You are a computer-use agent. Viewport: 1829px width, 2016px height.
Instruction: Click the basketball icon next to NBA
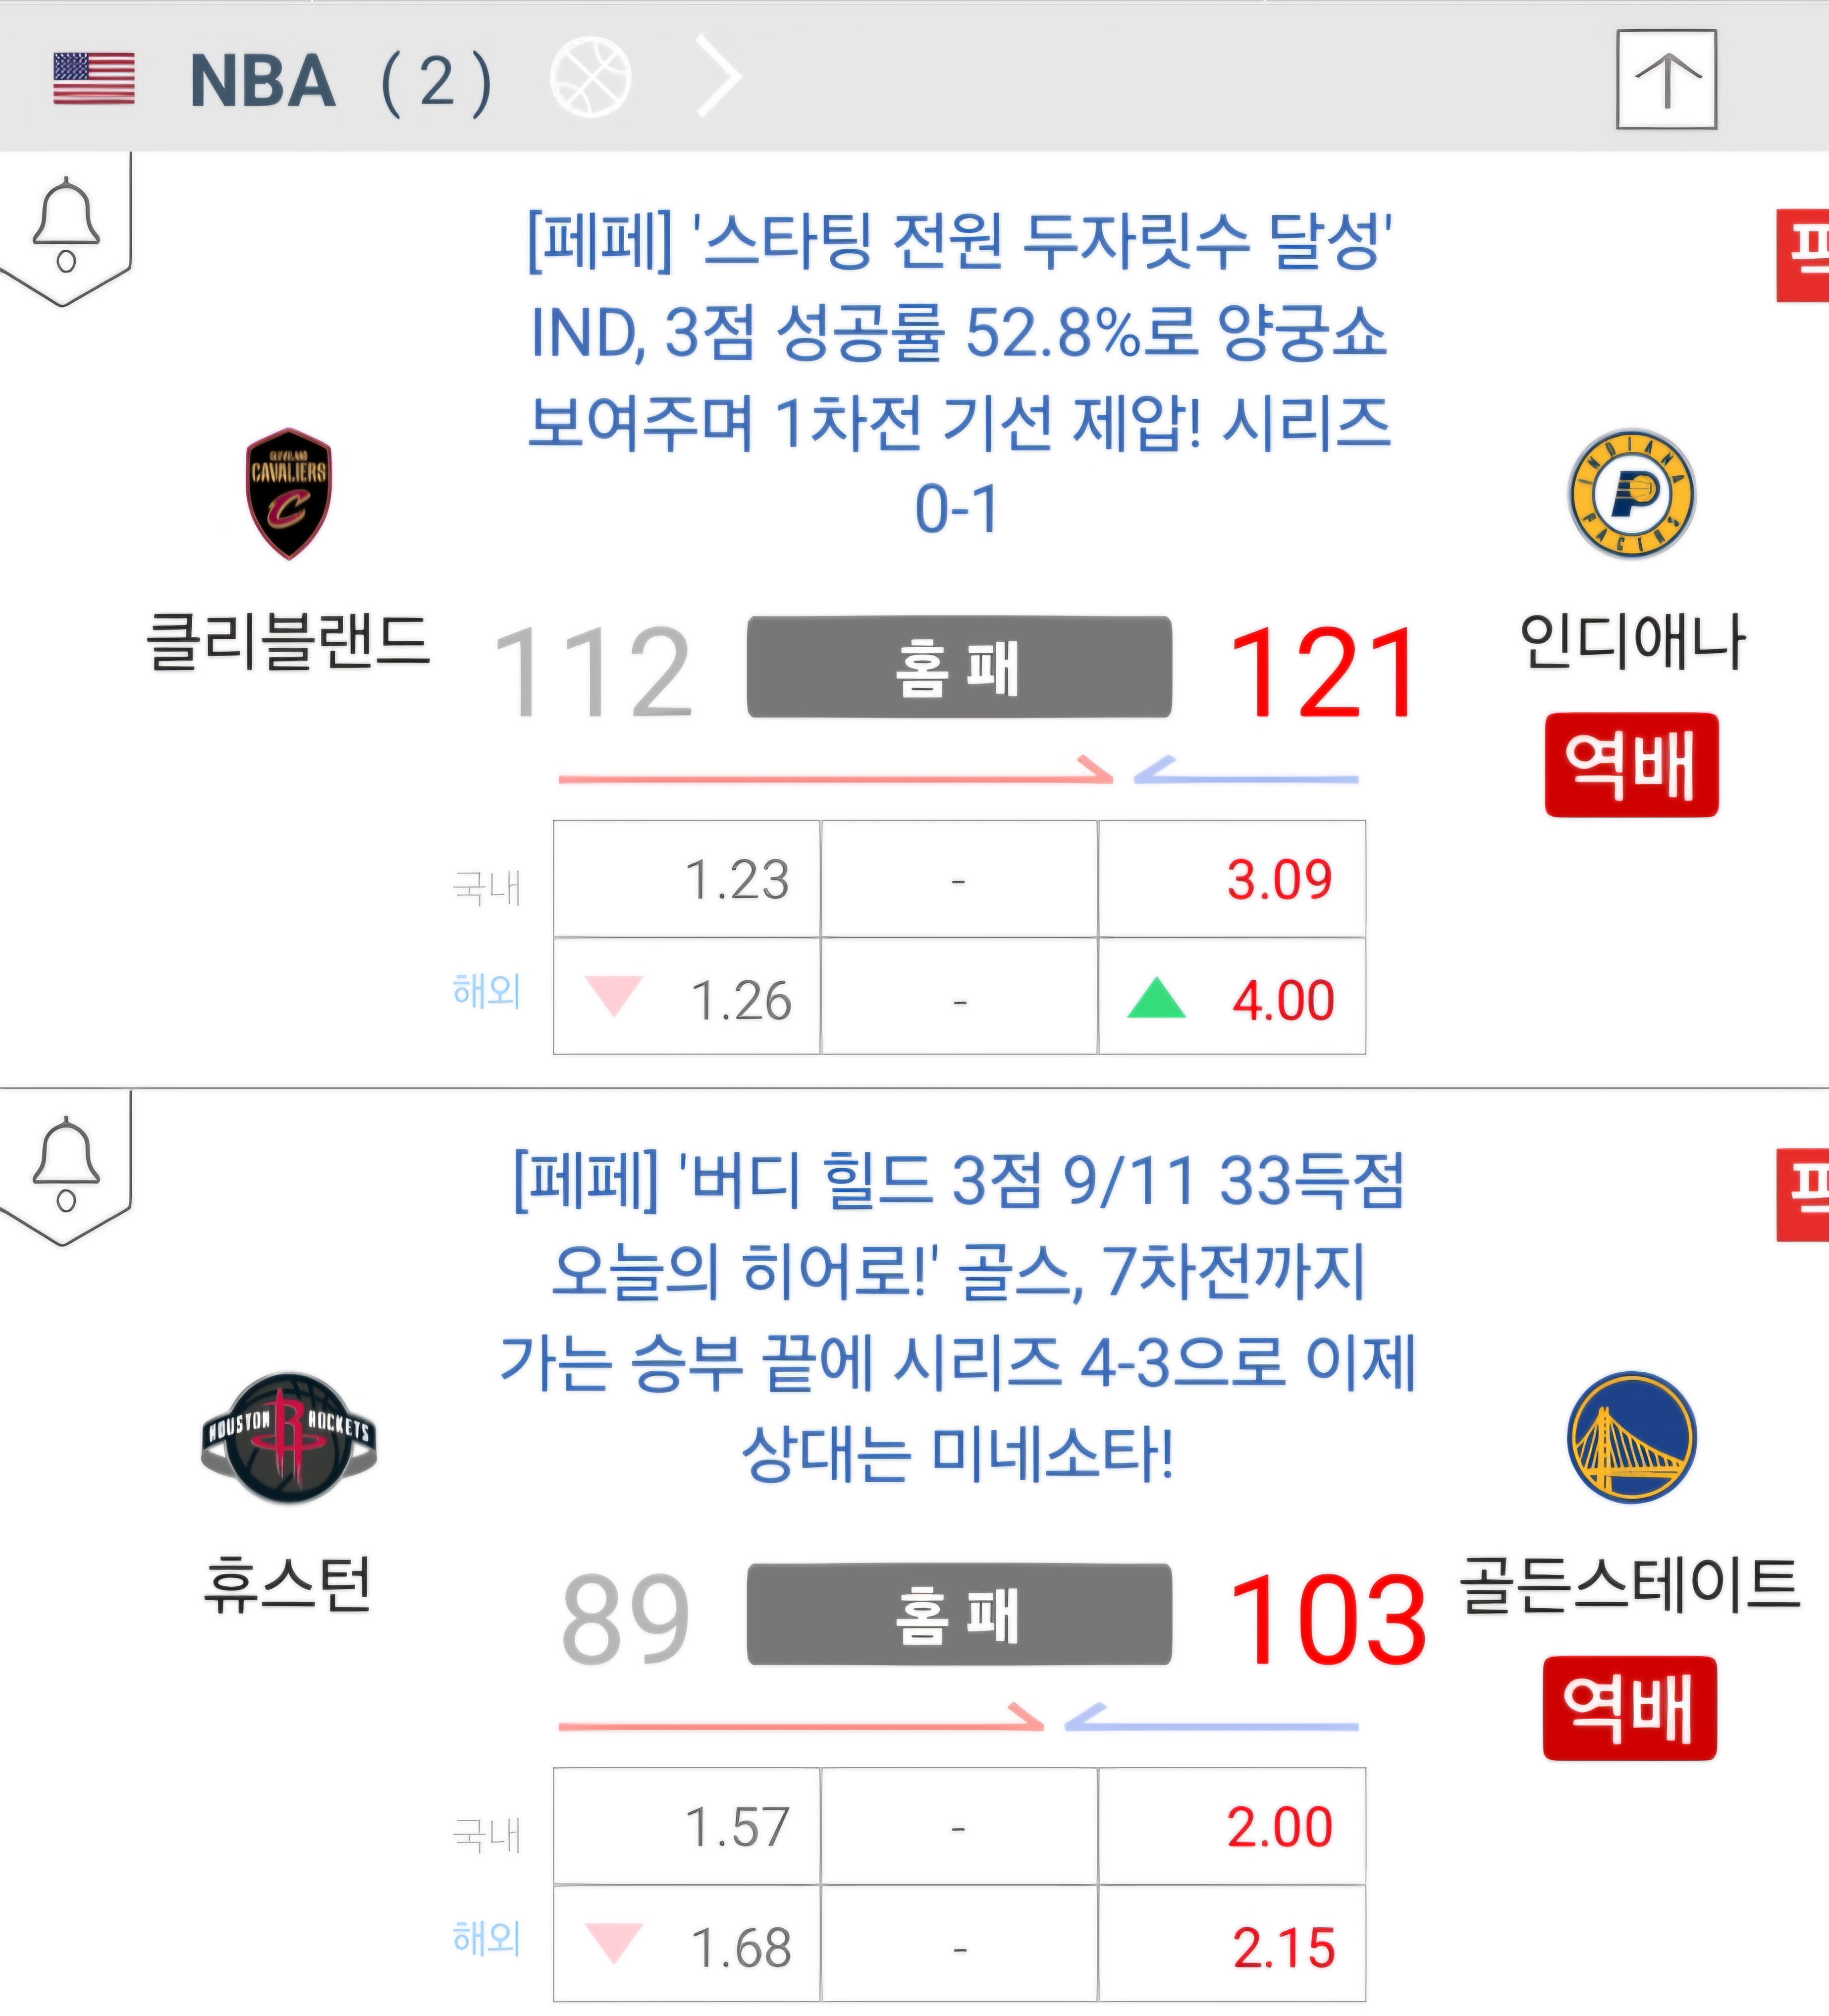point(591,77)
